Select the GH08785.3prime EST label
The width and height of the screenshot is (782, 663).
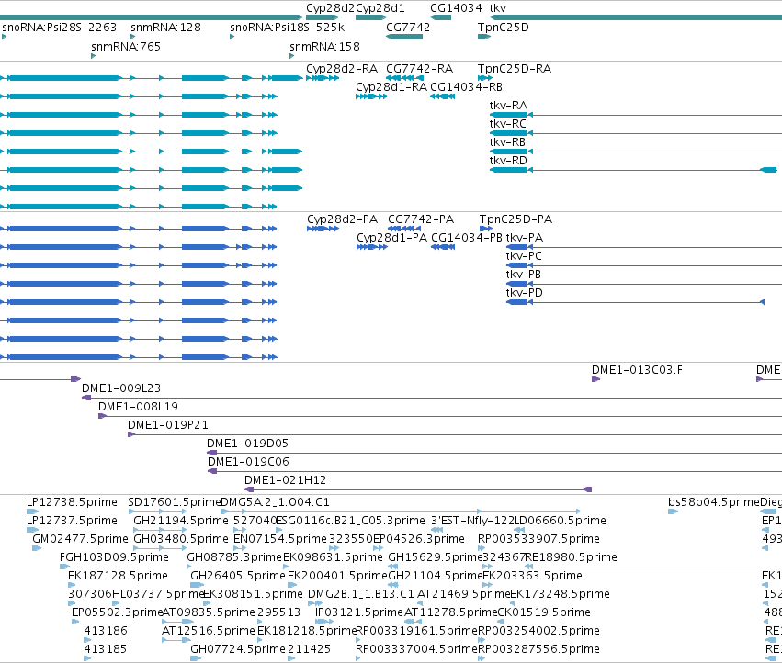tap(234, 557)
